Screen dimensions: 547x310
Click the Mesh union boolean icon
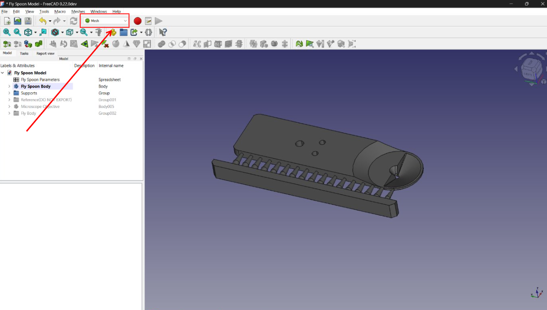(x=161, y=44)
